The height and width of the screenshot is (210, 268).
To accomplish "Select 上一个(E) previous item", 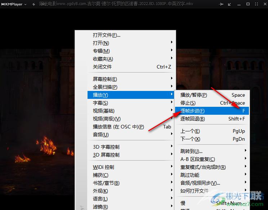I will click(x=212, y=131).
